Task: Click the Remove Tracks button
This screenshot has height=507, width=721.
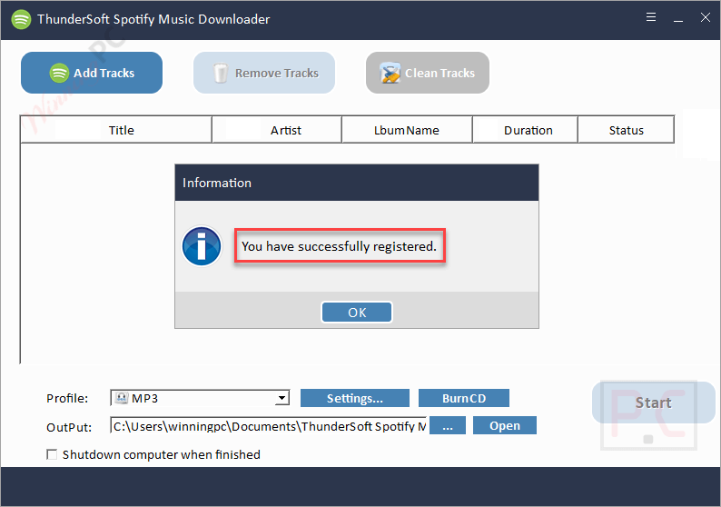Action: [x=264, y=73]
